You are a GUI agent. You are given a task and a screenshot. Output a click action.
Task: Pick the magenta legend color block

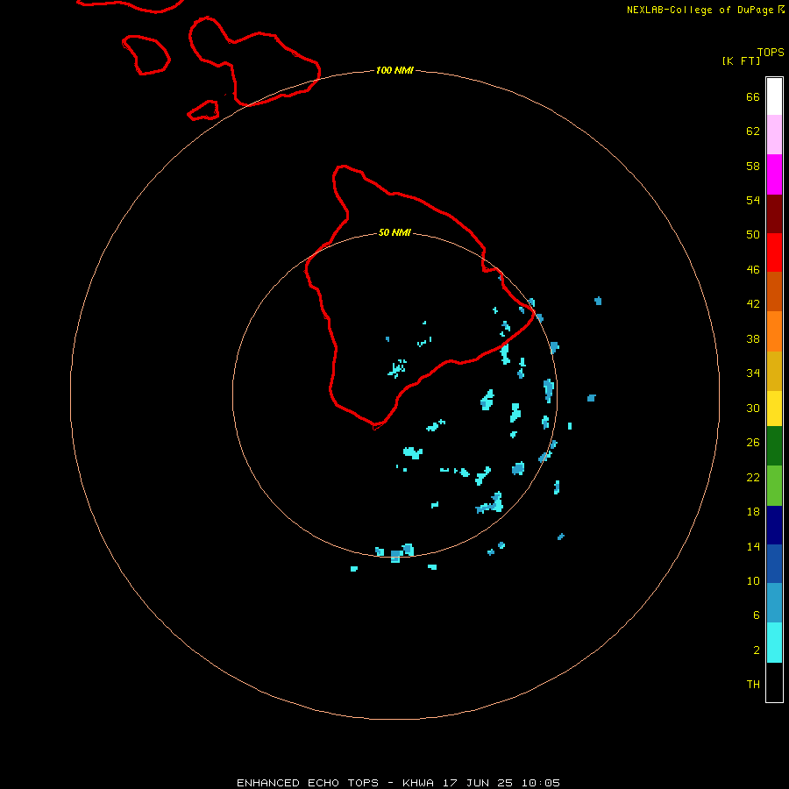774,174
